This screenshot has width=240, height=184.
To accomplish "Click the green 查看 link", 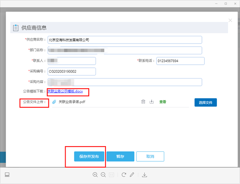I will point(163,102).
